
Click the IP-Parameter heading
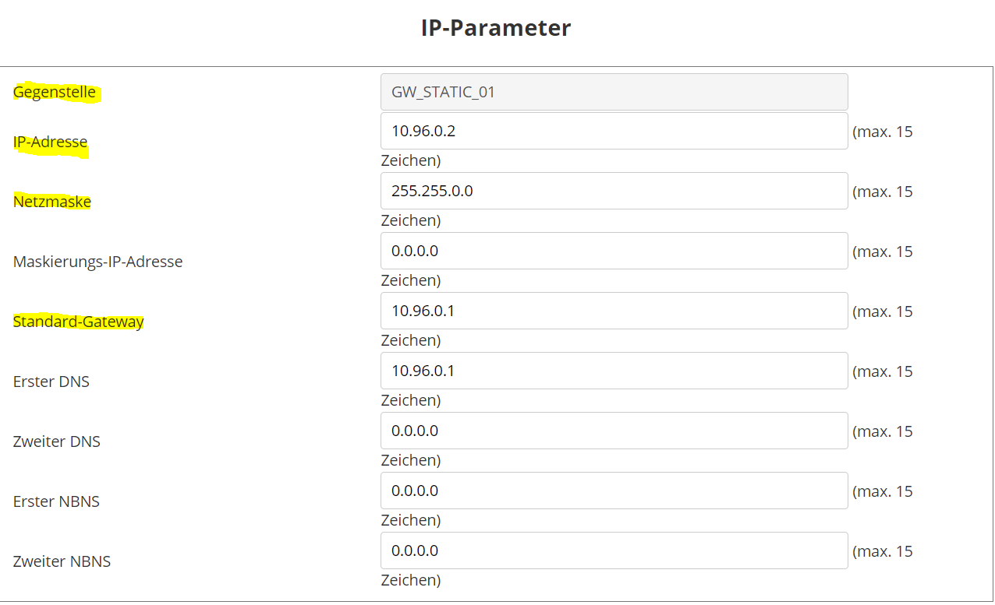point(496,28)
